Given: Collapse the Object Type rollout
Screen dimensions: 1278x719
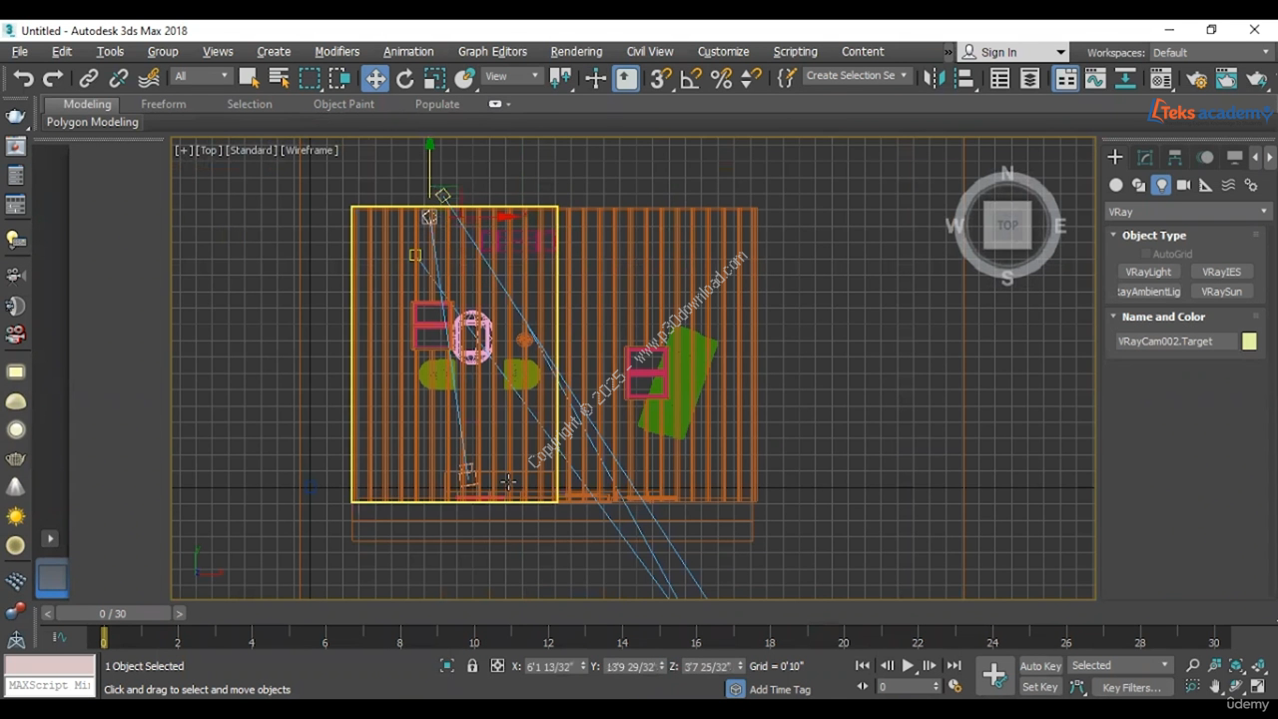Looking at the screenshot, I should click(1153, 236).
